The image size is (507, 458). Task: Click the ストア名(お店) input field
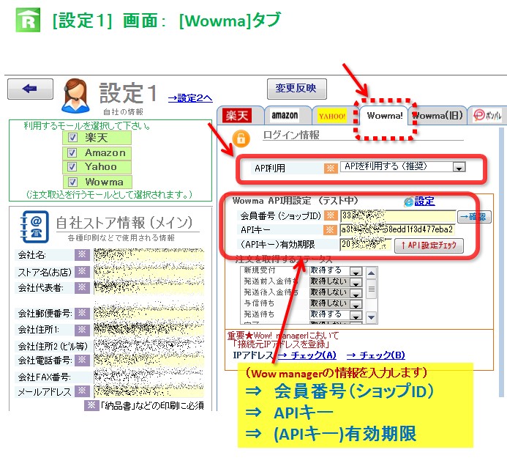click(x=149, y=271)
